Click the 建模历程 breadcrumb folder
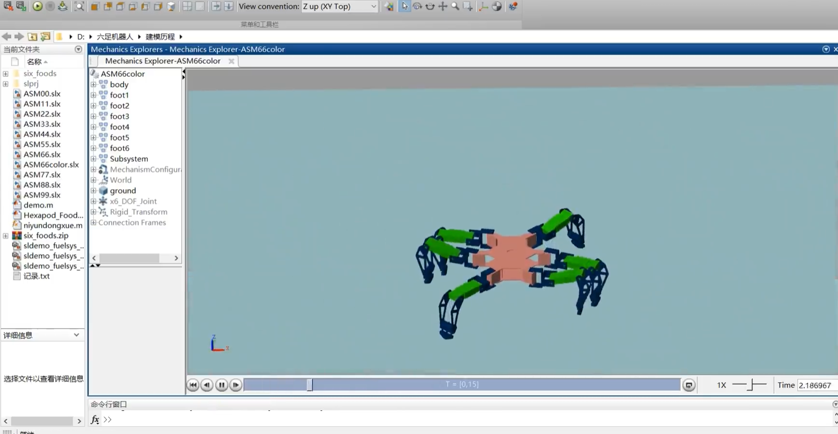The width and height of the screenshot is (838, 434). (160, 36)
